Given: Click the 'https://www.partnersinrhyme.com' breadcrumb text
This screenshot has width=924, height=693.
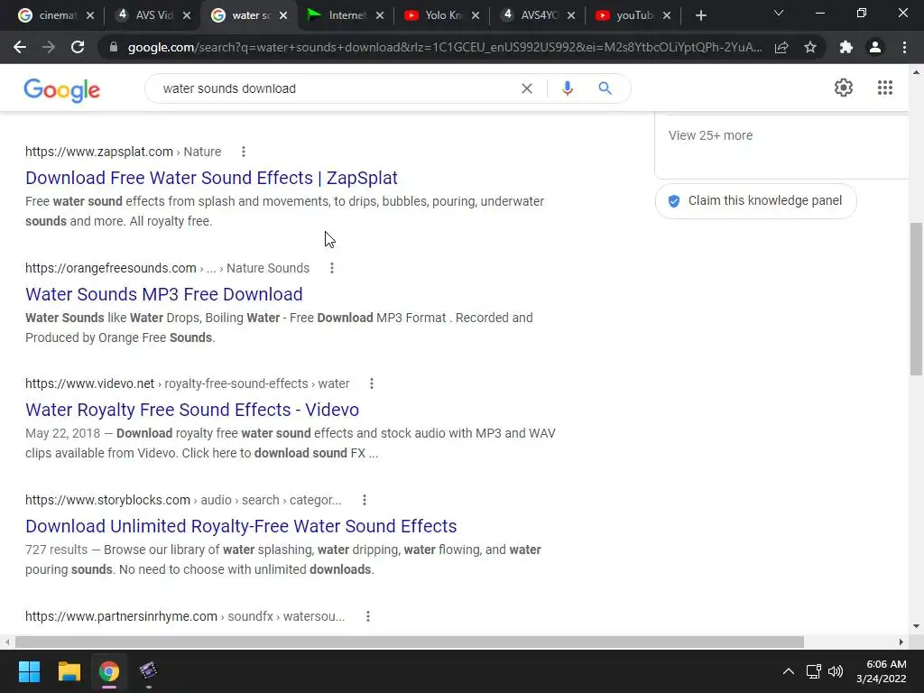Looking at the screenshot, I should (x=122, y=616).
